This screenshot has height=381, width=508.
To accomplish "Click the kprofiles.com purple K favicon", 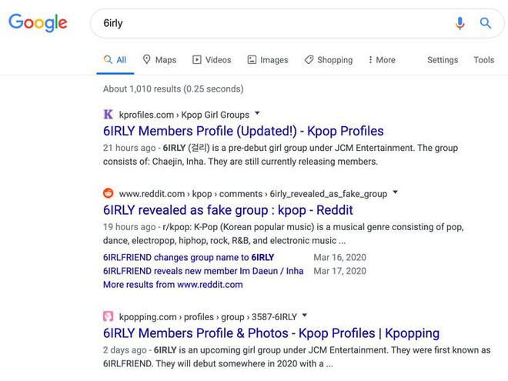I will (x=109, y=115).
